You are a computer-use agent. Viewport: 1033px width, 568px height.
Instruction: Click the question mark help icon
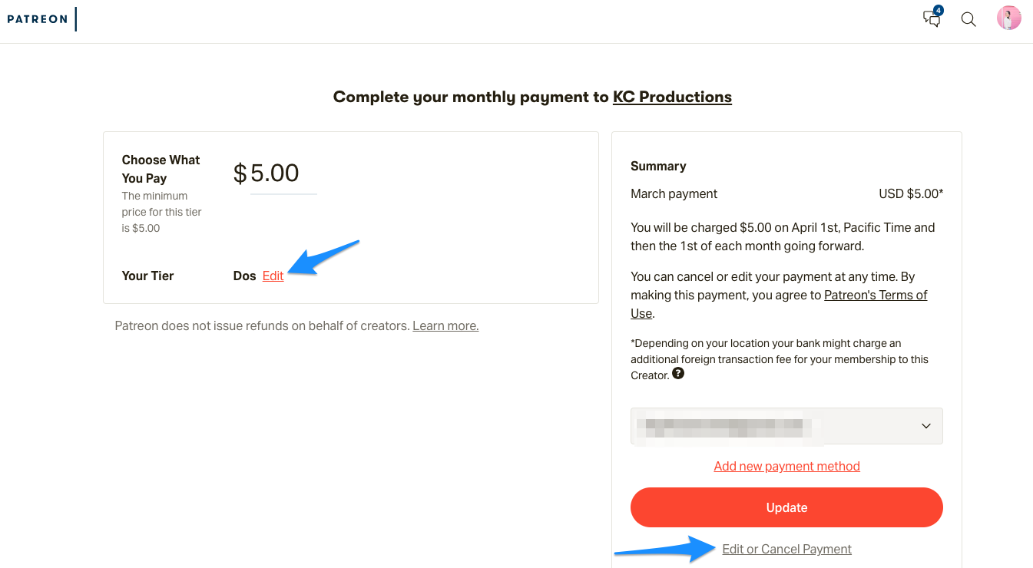pos(678,374)
